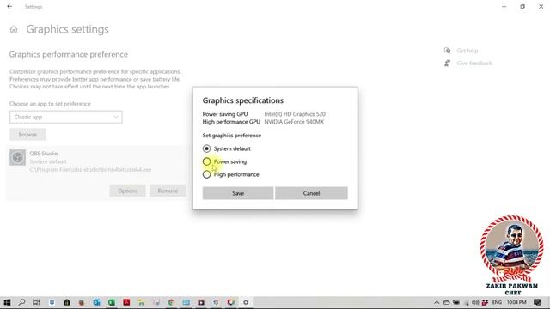Image resolution: width=550 pixels, height=309 pixels.
Task: Click the NVIDIA GeForce 940MX text
Action: click(x=294, y=122)
